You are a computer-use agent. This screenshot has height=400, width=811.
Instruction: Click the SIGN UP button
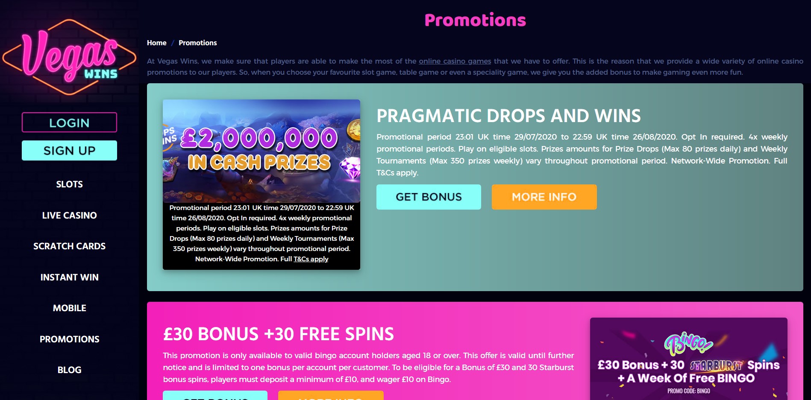(69, 151)
